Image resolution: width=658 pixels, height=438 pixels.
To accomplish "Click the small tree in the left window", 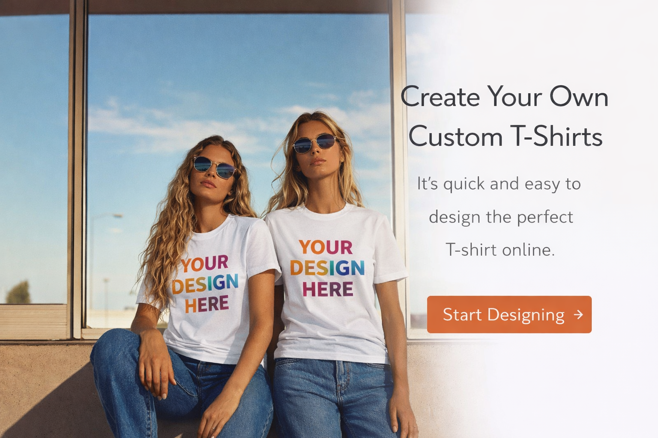I will point(18,292).
